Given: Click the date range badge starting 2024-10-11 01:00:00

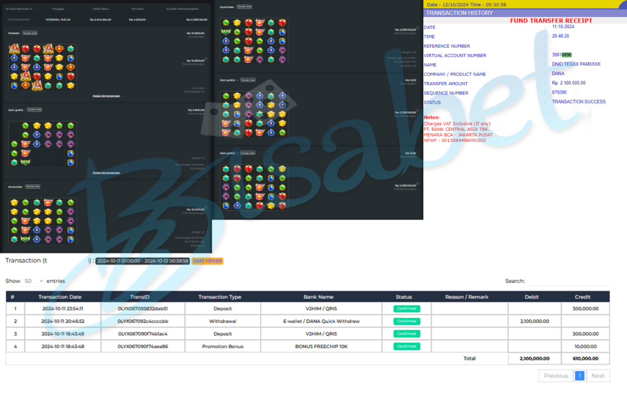Looking at the screenshot, I should (x=142, y=261).
